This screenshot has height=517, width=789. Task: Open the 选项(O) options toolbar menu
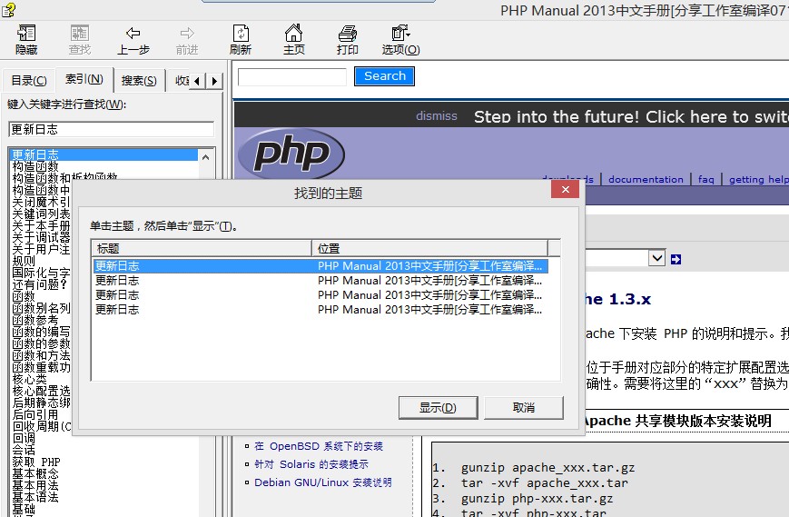tap(400, 40)
